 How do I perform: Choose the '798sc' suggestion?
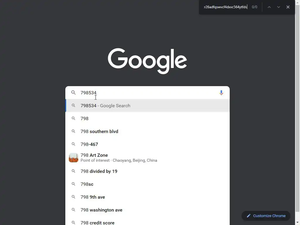click(x=148, y=184)
